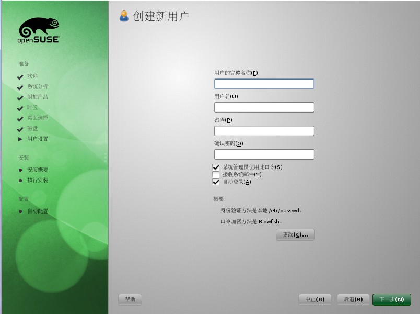Select the 欢迎 step in sidebar
420x314 pixels.
tap(32, 76)
